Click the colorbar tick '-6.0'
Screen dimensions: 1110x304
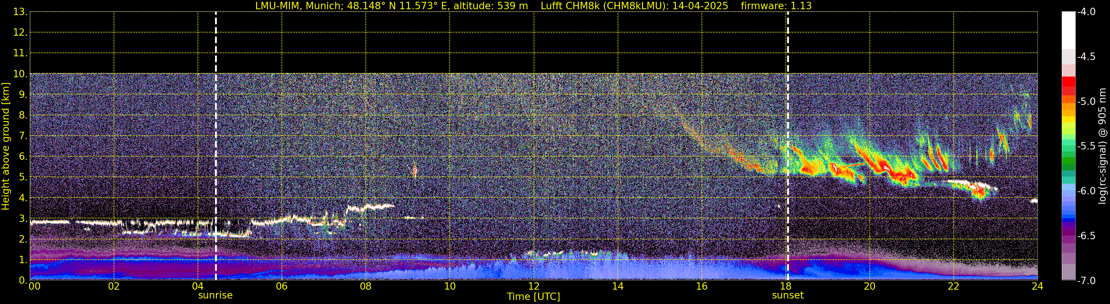tap(1086, 191)
